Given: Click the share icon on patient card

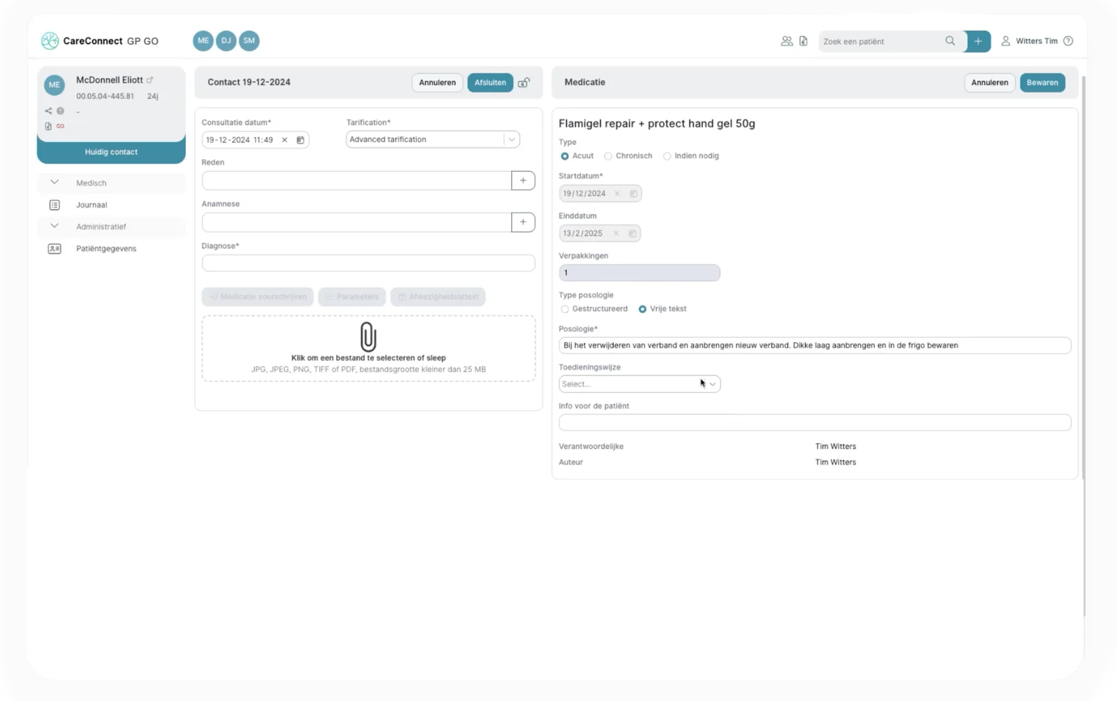Looking at the screenshot, I should (49, 111).
